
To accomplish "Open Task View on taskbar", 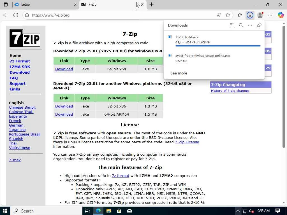I will point(87,211).
